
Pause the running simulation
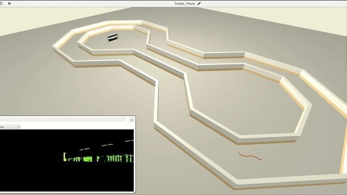click(9, 3)
